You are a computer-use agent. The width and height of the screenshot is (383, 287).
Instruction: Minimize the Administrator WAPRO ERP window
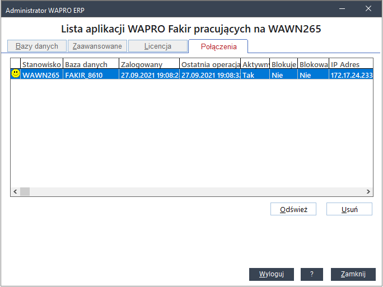pyautogui.click(x=342, y=9)
